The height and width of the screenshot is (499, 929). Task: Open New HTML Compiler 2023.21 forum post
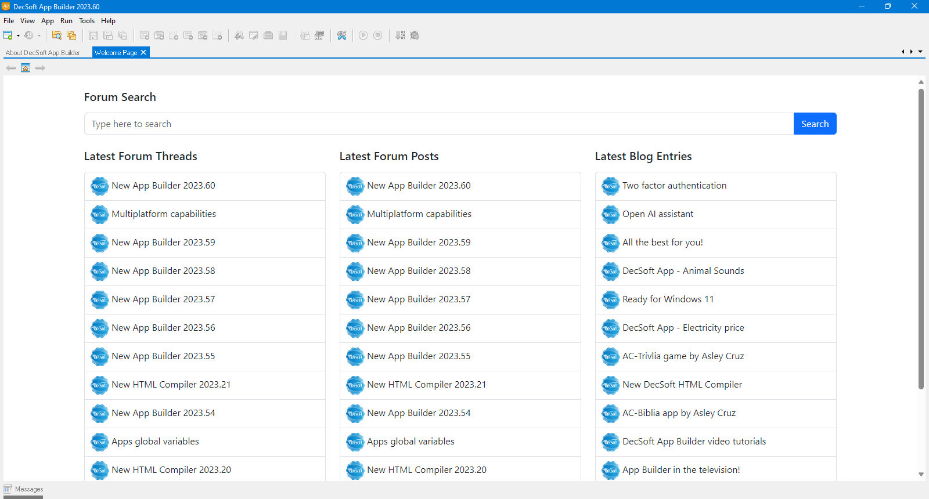point(460,385)
